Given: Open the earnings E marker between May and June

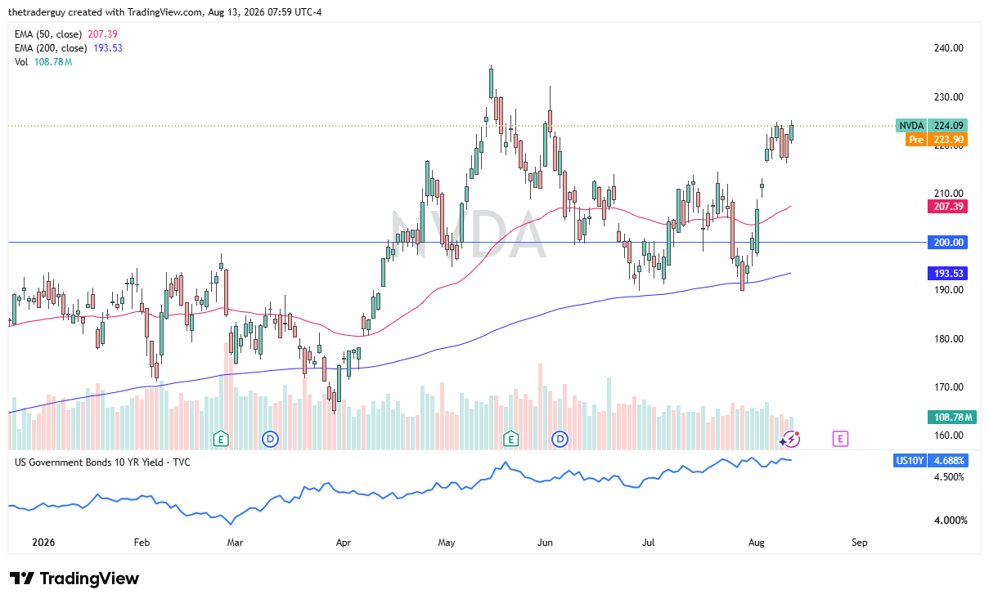Looking at the screenshot, I should 511,439.
